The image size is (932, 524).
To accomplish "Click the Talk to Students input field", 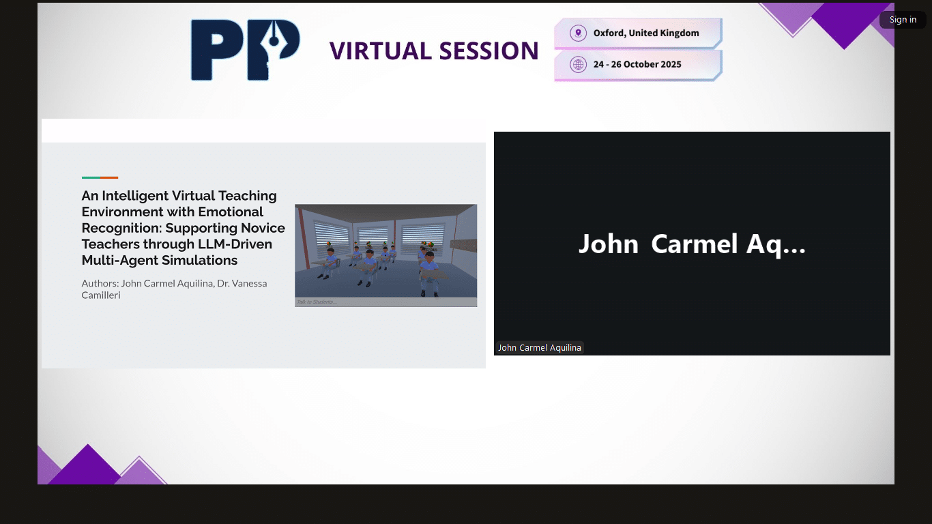I will [x=385, y=302].
